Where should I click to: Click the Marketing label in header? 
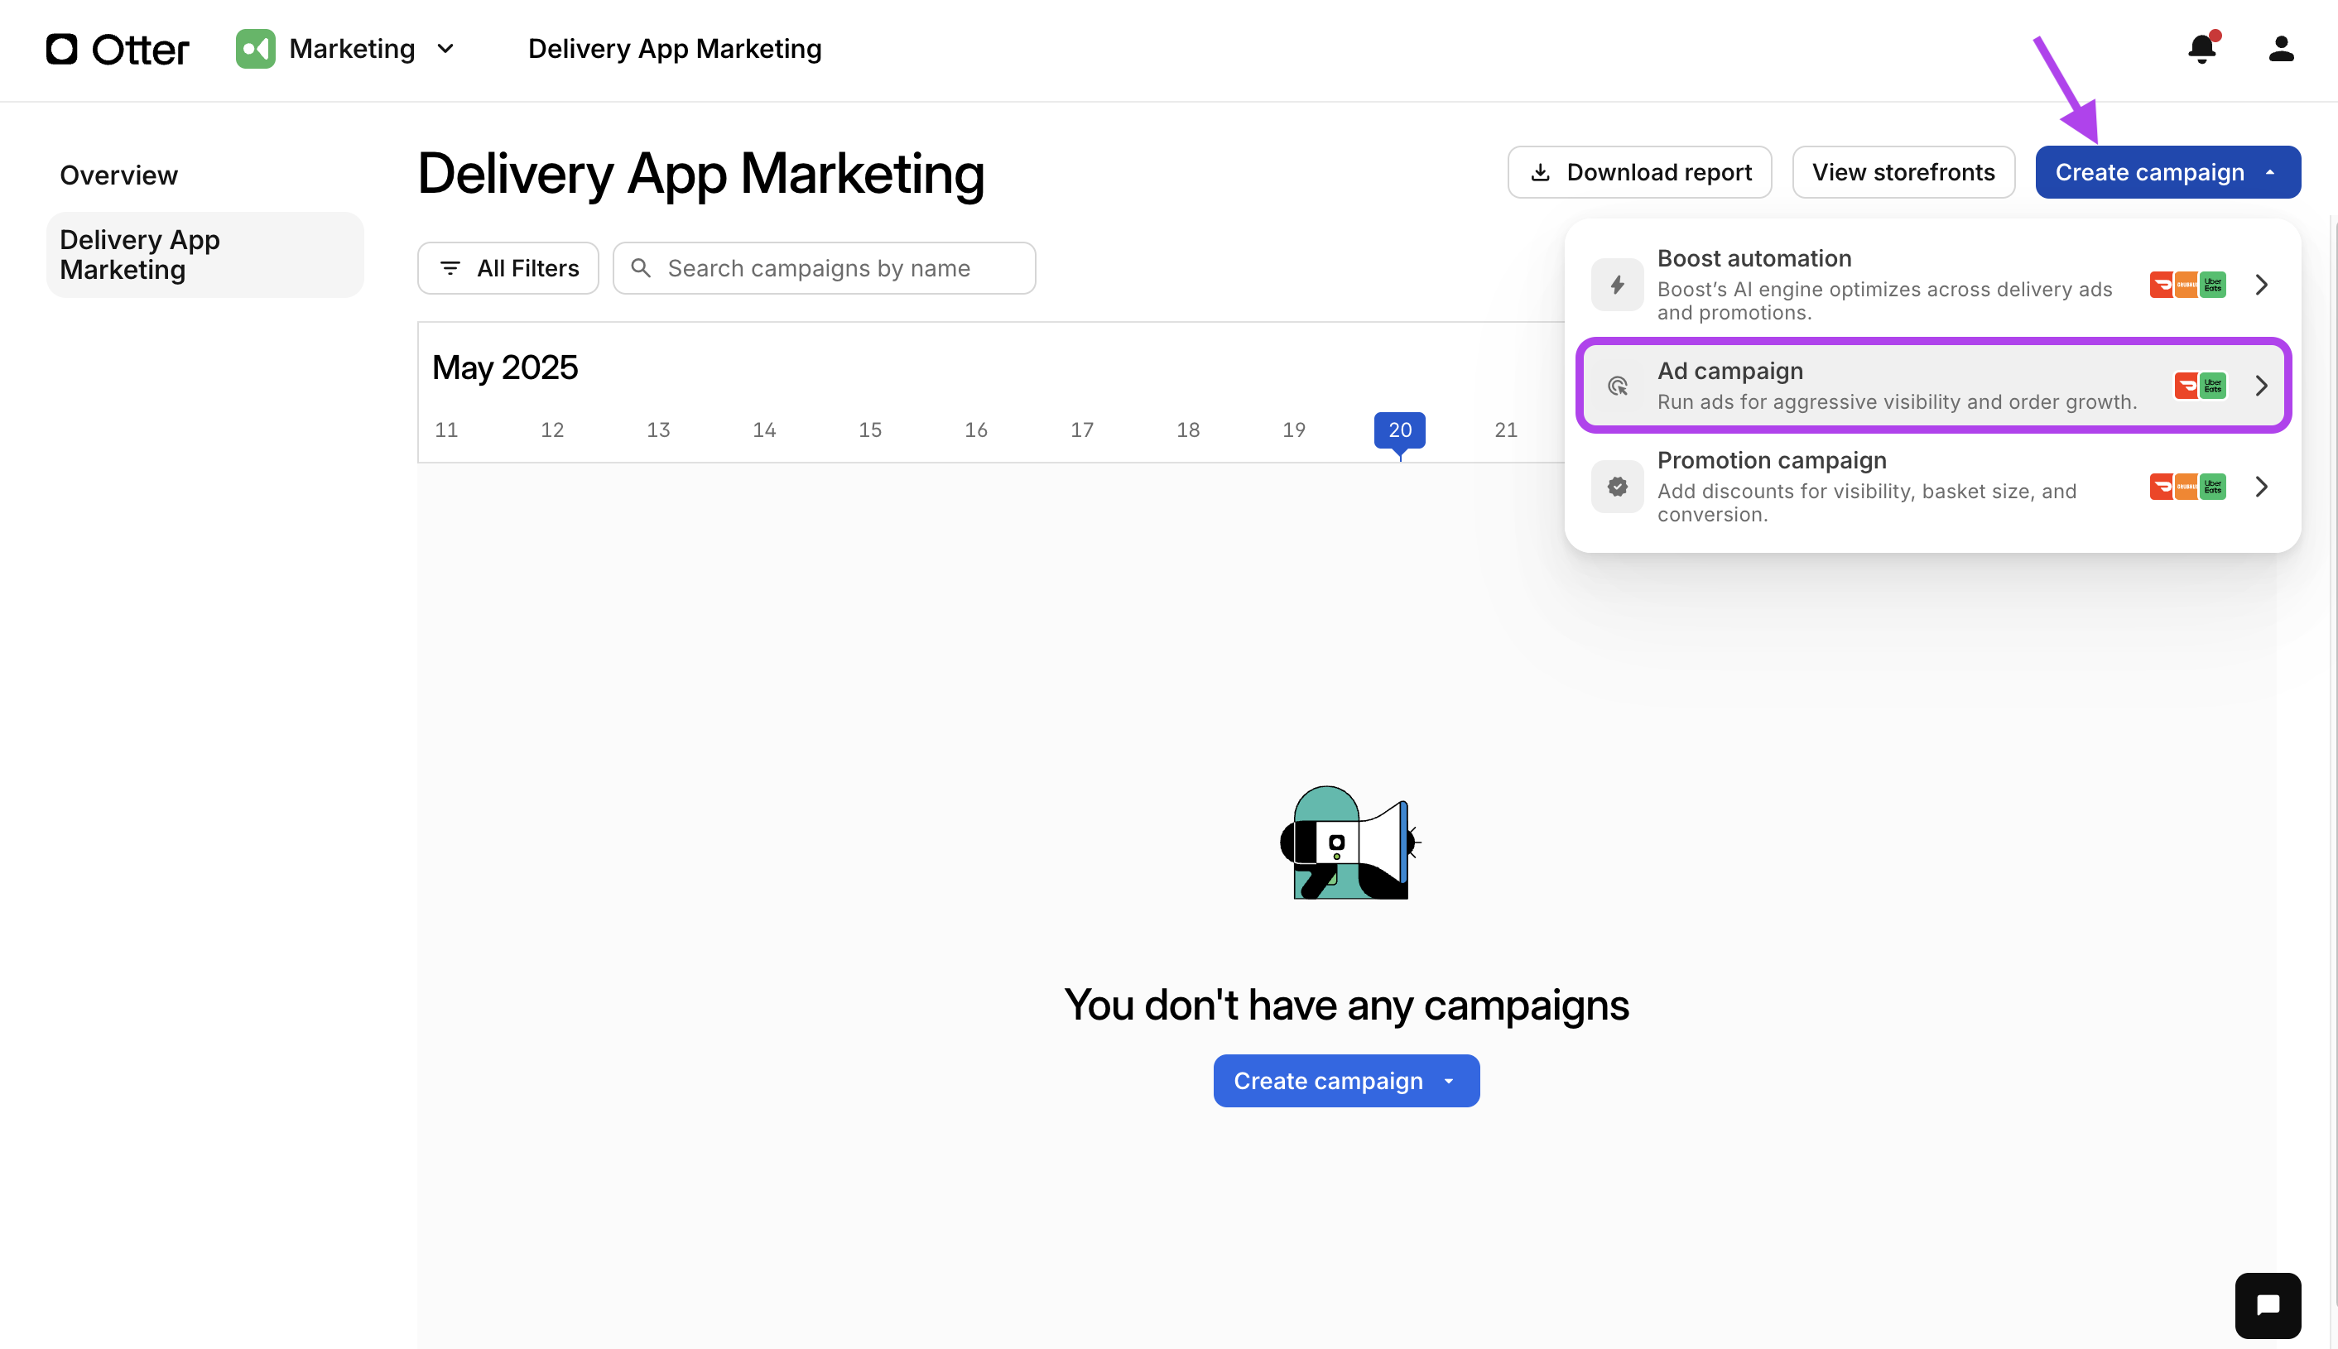coord(352,49)
